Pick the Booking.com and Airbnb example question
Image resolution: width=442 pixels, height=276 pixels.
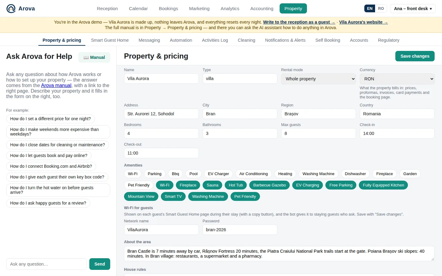pos(51,166)
